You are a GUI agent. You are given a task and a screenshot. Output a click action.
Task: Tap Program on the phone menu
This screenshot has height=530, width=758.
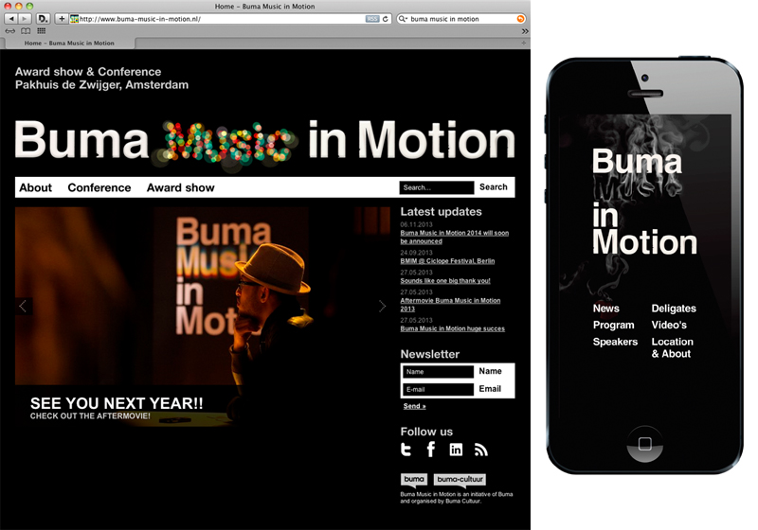[x=613, y=326]
